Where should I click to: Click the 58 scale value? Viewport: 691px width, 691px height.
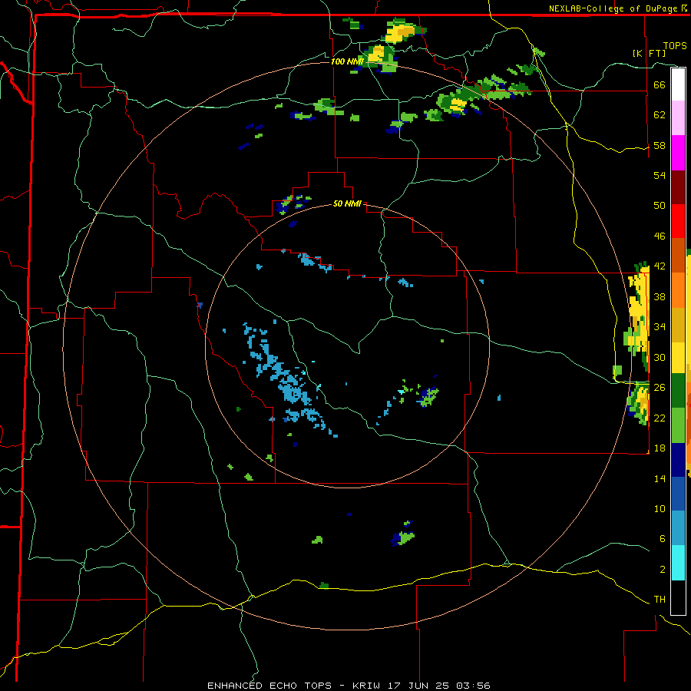pyautogui.click(x=660, y=145)
